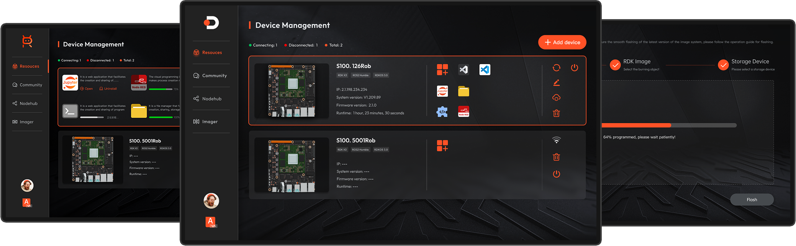Open the yellow file manager folder icon
Screen dimensions: 796x246
point(464,91)
